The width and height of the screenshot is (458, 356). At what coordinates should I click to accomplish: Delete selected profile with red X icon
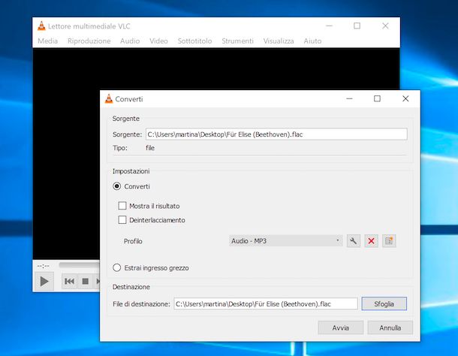[x=371, y=241]
